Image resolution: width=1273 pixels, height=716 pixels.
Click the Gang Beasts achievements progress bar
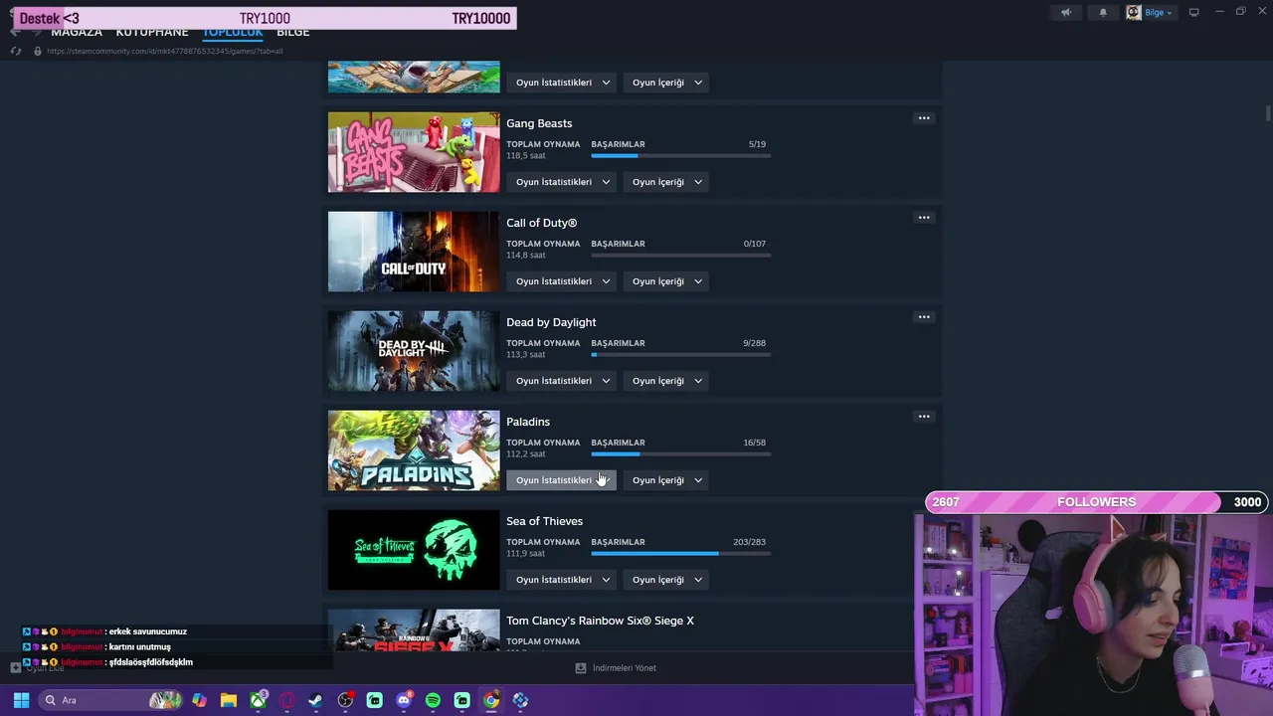(680, 155)
